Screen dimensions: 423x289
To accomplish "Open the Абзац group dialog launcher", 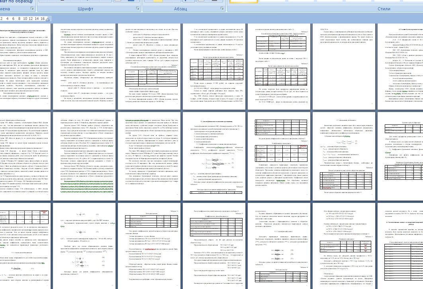I will tap(222, 9).
